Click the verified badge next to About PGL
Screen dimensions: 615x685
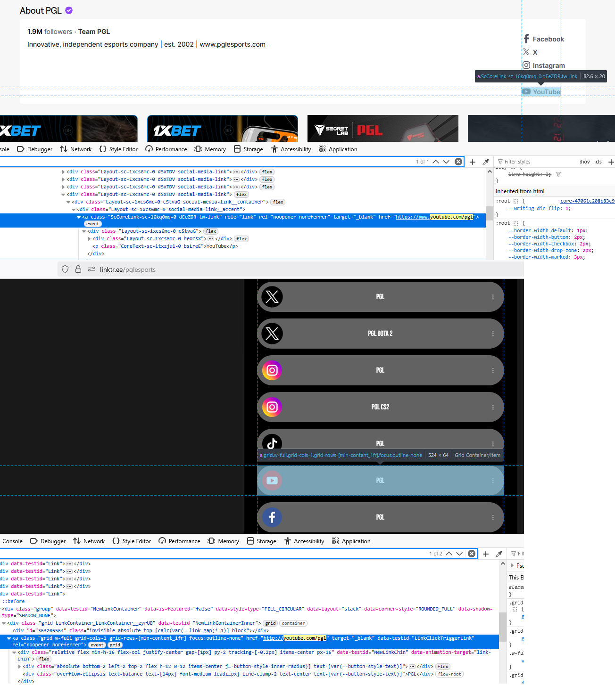tap(69, 10)
